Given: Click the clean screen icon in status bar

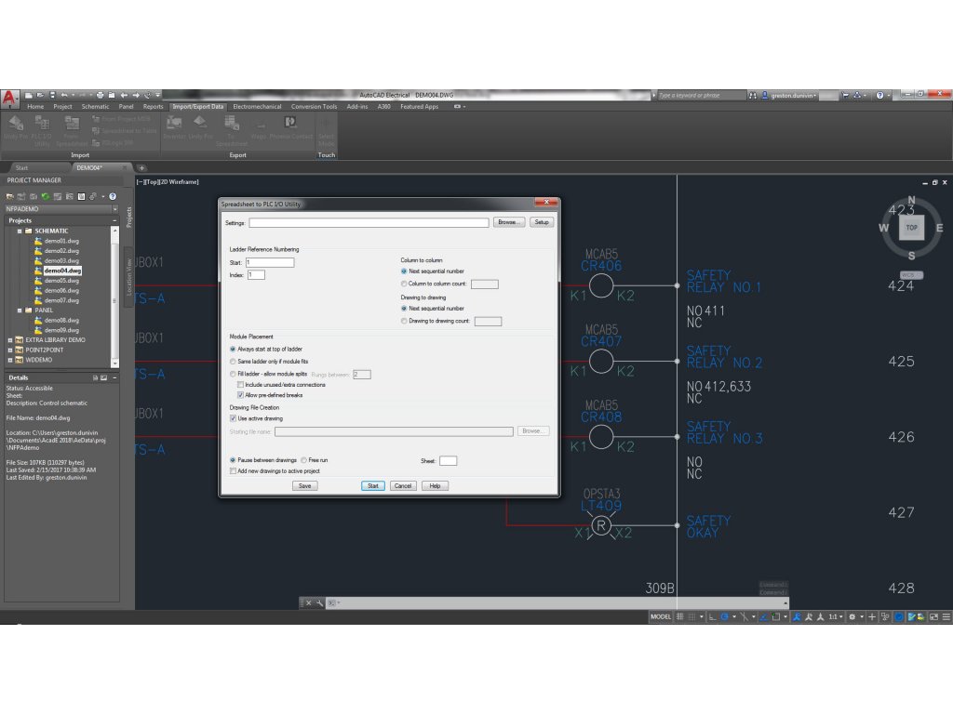Looking at the screenshot, I should pos(934,617).
